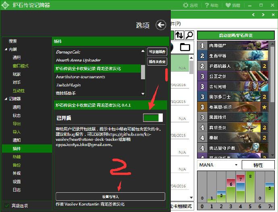
Task: Click the back arrow next to 选项
Action: pyautogui.click(x=161, y=25)
